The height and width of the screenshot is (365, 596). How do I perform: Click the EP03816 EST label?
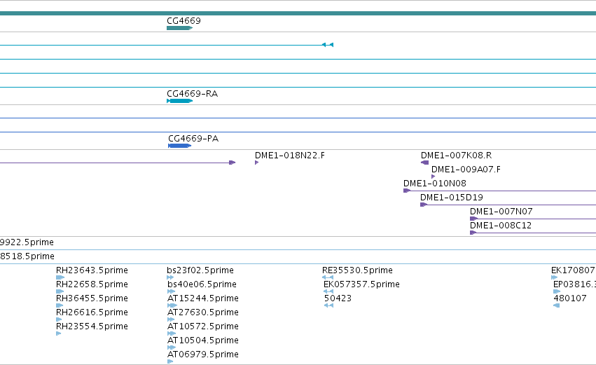(574, 284)
